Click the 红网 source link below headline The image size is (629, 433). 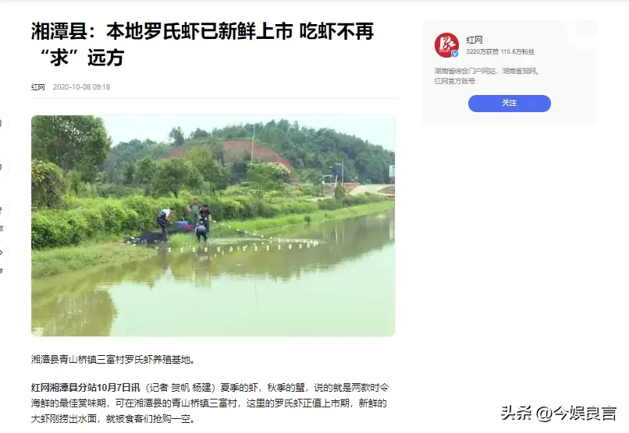[38, 87]
